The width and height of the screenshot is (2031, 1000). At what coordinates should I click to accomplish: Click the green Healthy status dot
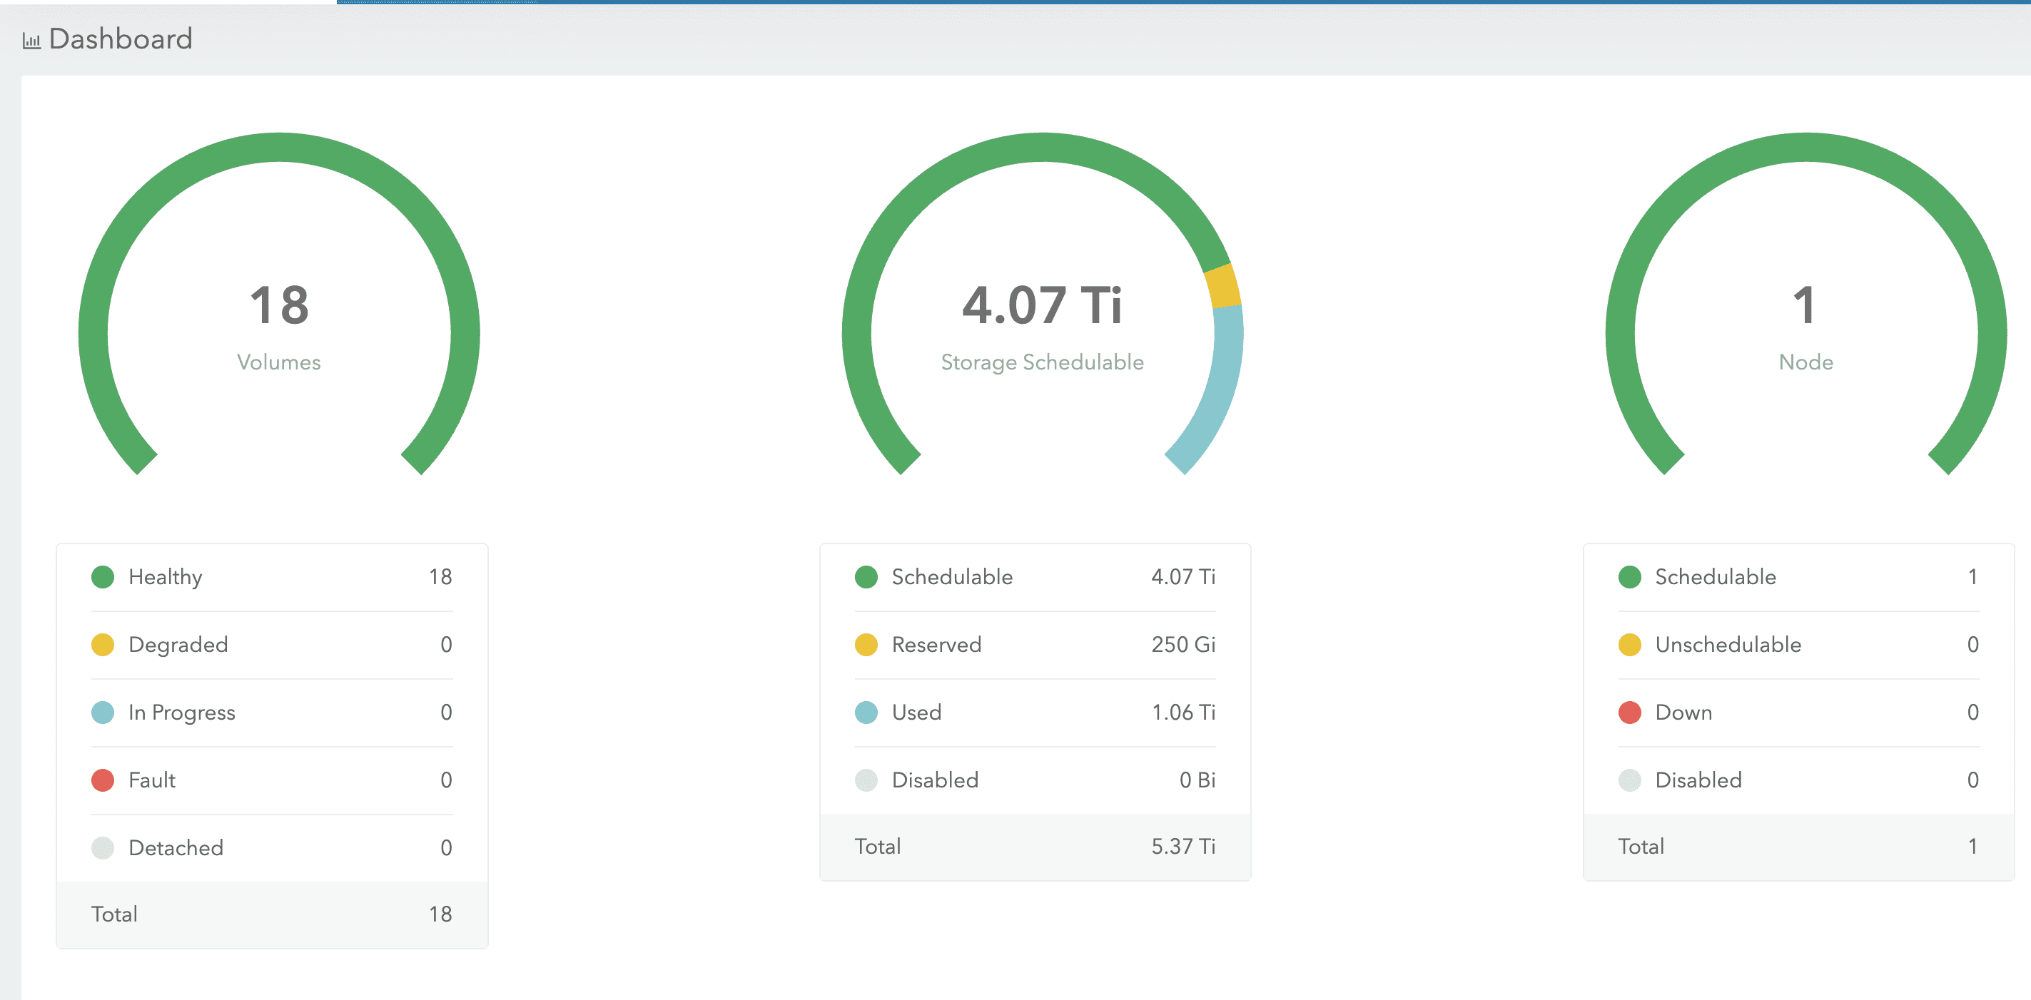coord(103,577)
